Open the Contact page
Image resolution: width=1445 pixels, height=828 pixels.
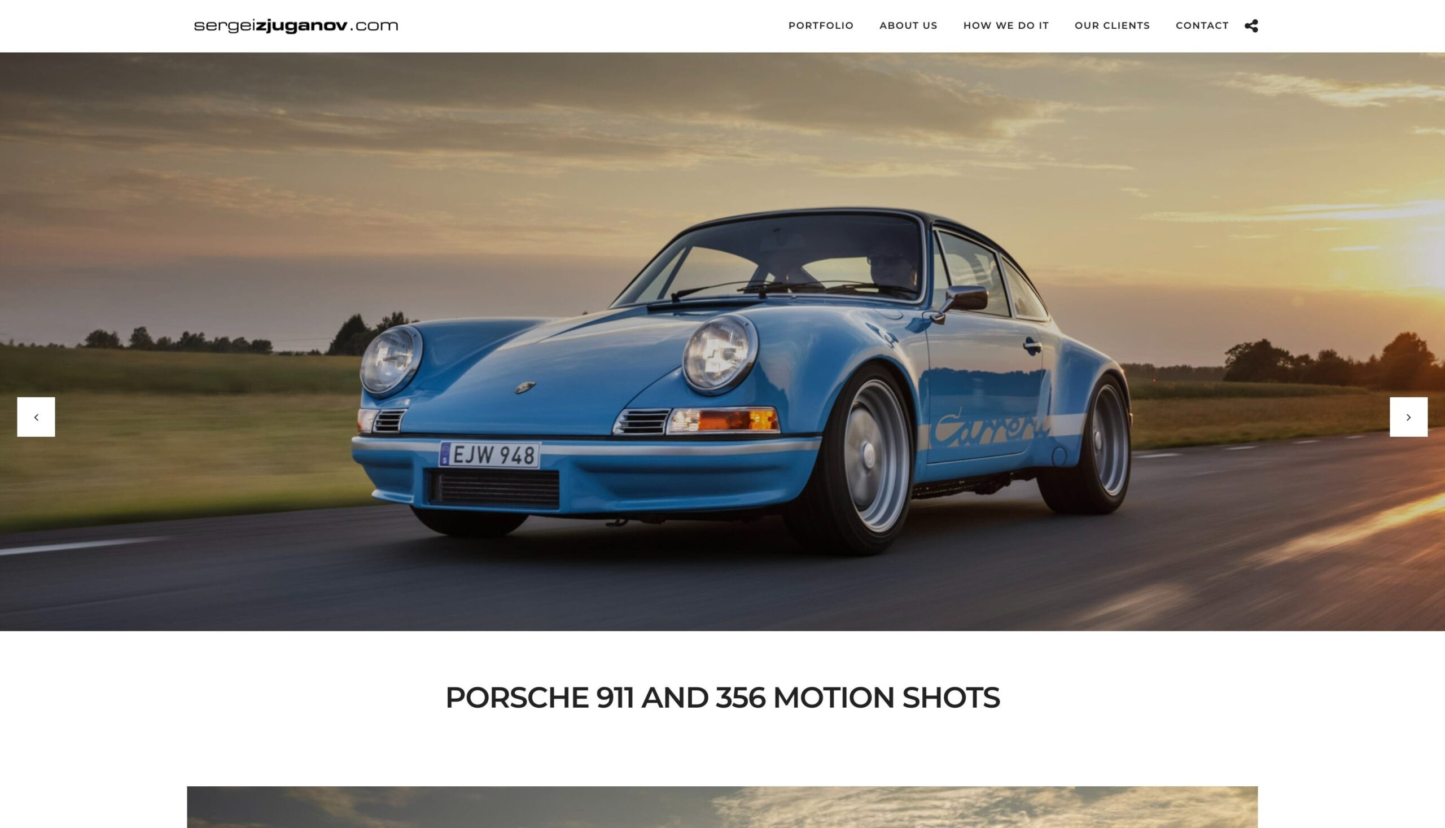pyautogui.click(x=1202, y=25)
